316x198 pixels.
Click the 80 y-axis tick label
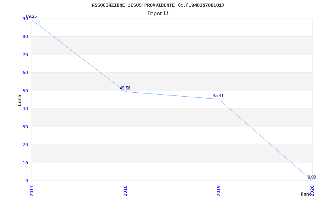point(25,36)
